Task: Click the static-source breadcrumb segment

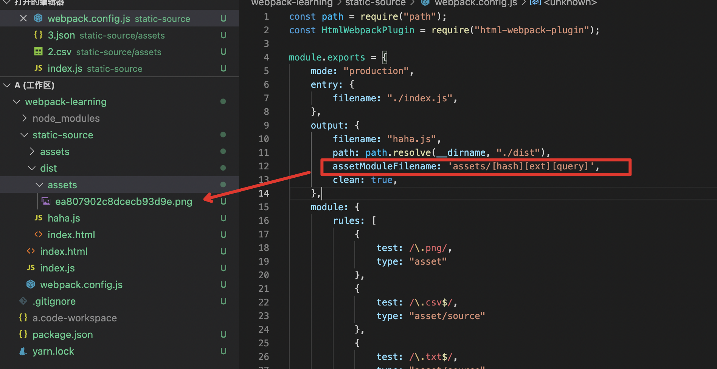Action: 375,3
